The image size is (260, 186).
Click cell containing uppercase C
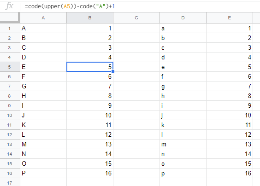tap(43, 47)
